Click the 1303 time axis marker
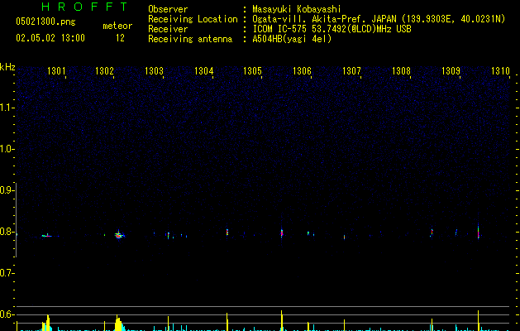 coord(155,71)
